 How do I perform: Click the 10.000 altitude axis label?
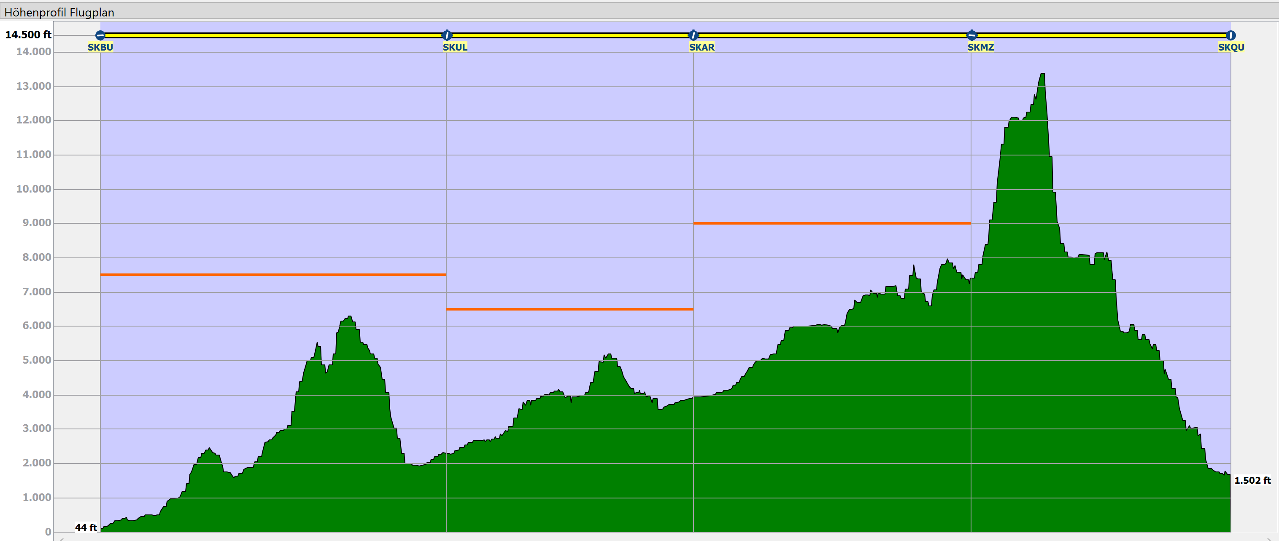(x=34, y=189)
